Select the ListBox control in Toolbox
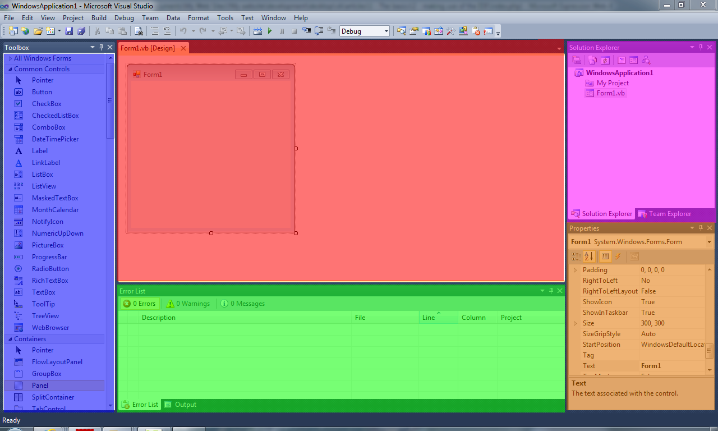Viewport: 718px width, 431px height. (54, 175)
